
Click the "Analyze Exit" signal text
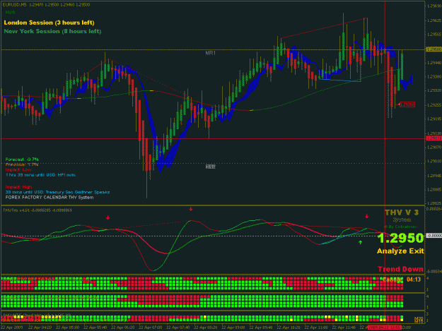[400, 251]
